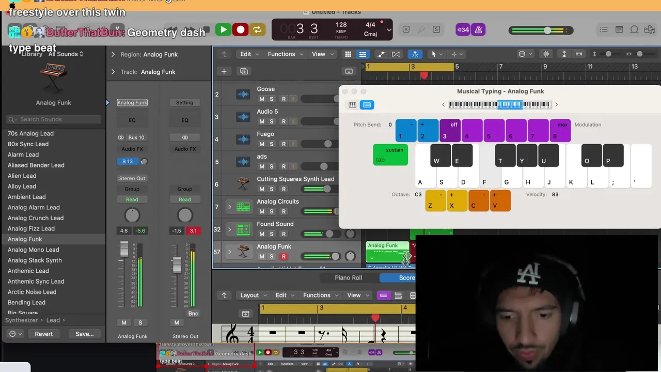Expand the Track inspector disclosure arrow
Screen dimensions: 661x372
113,72
